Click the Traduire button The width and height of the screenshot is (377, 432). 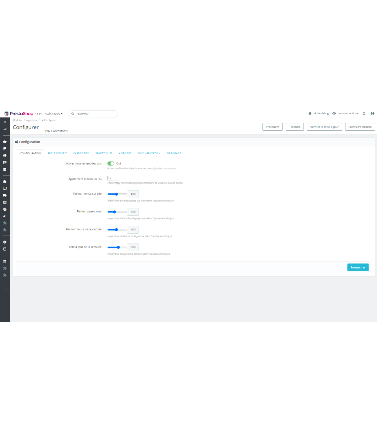click(x=295, y=127)
